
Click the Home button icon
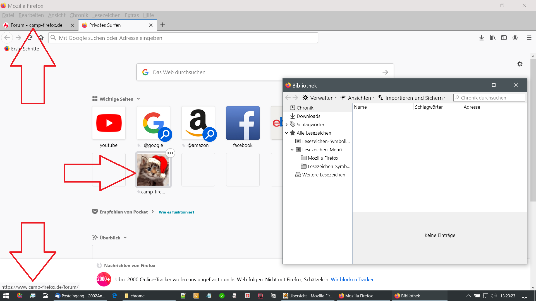(41, 38)
